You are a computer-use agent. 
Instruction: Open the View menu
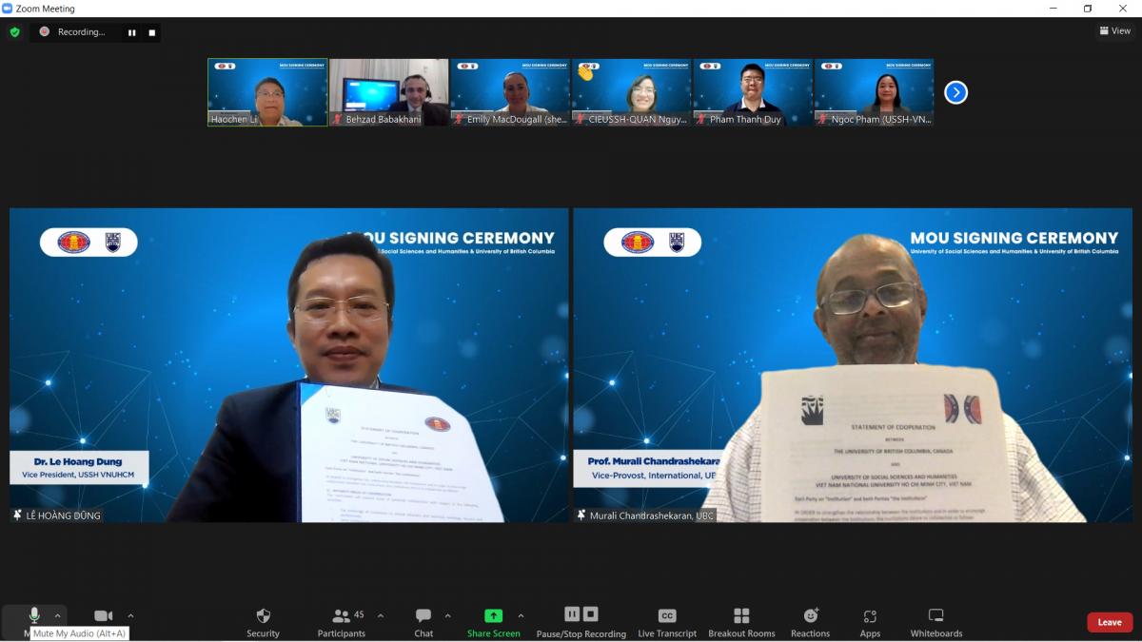pyautogui.click(x=1113, y=29)
